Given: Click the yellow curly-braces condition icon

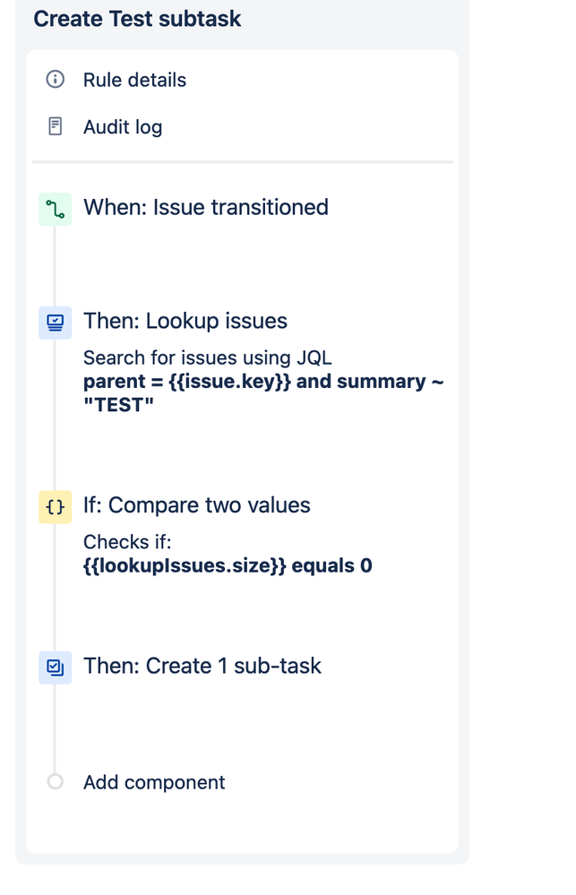Looking at the screenshot, I should pyautogui.click(x=55, y=506).
